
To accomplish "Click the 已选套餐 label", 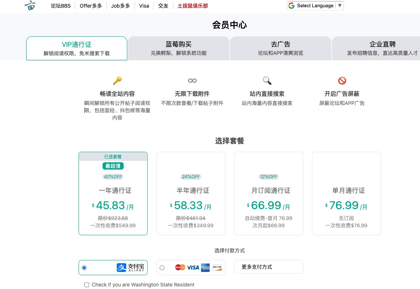I will point(113,157).
